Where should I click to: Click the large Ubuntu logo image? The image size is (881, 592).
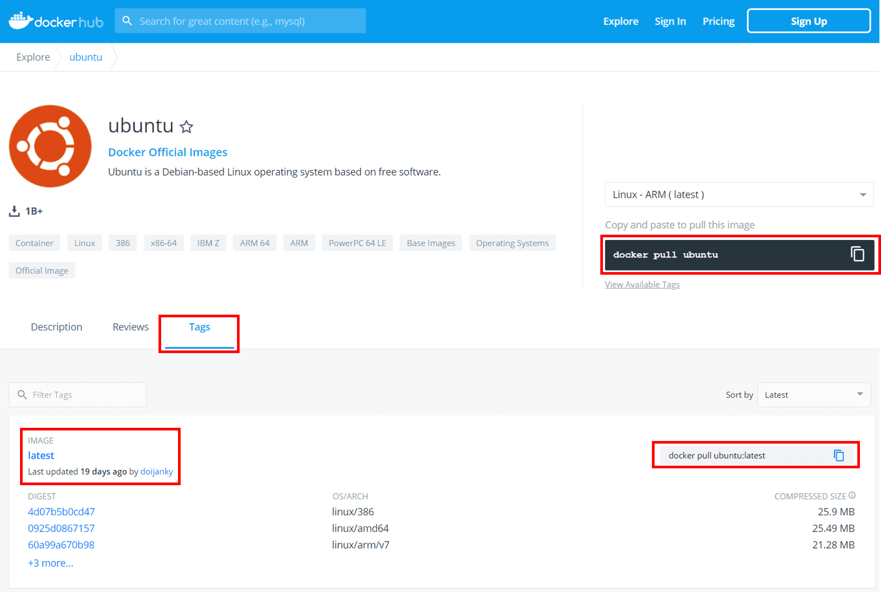pos(50,146)
